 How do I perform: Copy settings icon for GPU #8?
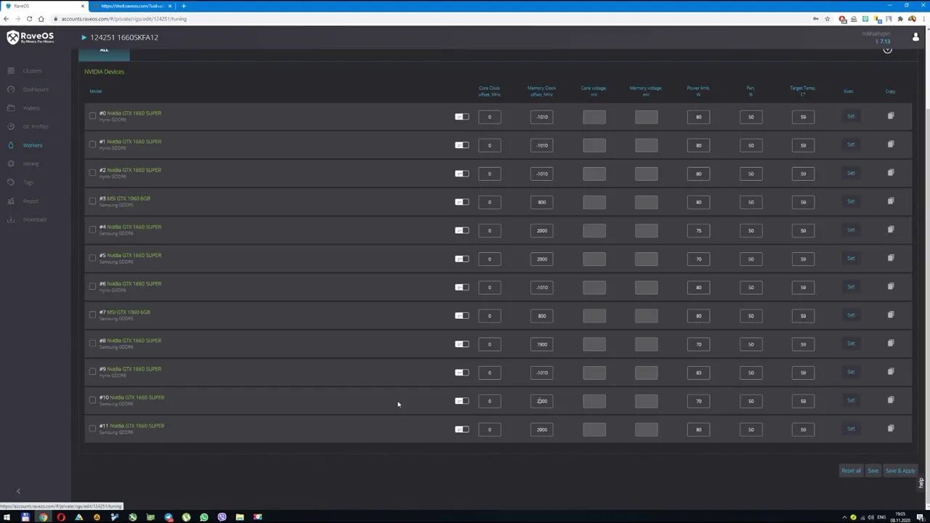tap(891, 342)
